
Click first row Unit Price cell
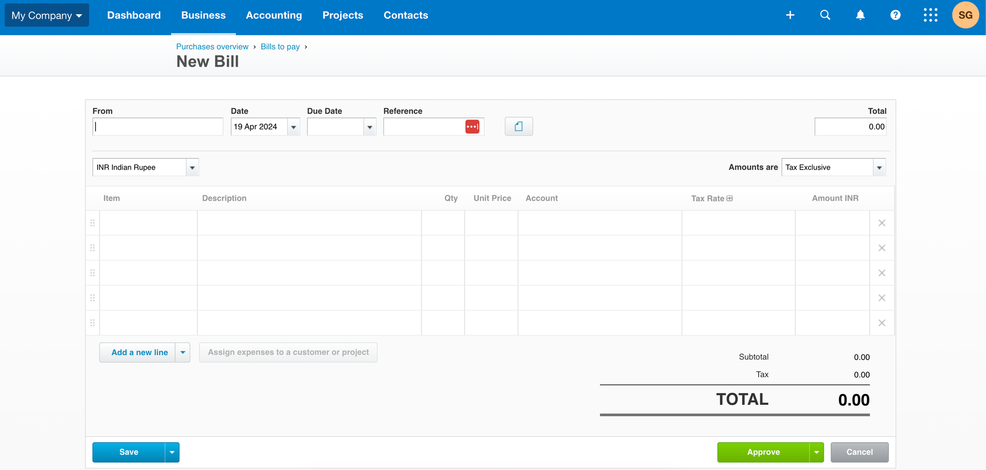click(491, 223)
